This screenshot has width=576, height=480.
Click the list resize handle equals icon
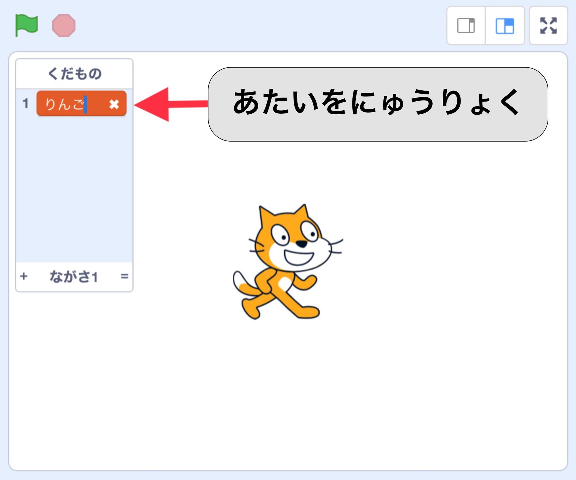click(124, 276)
